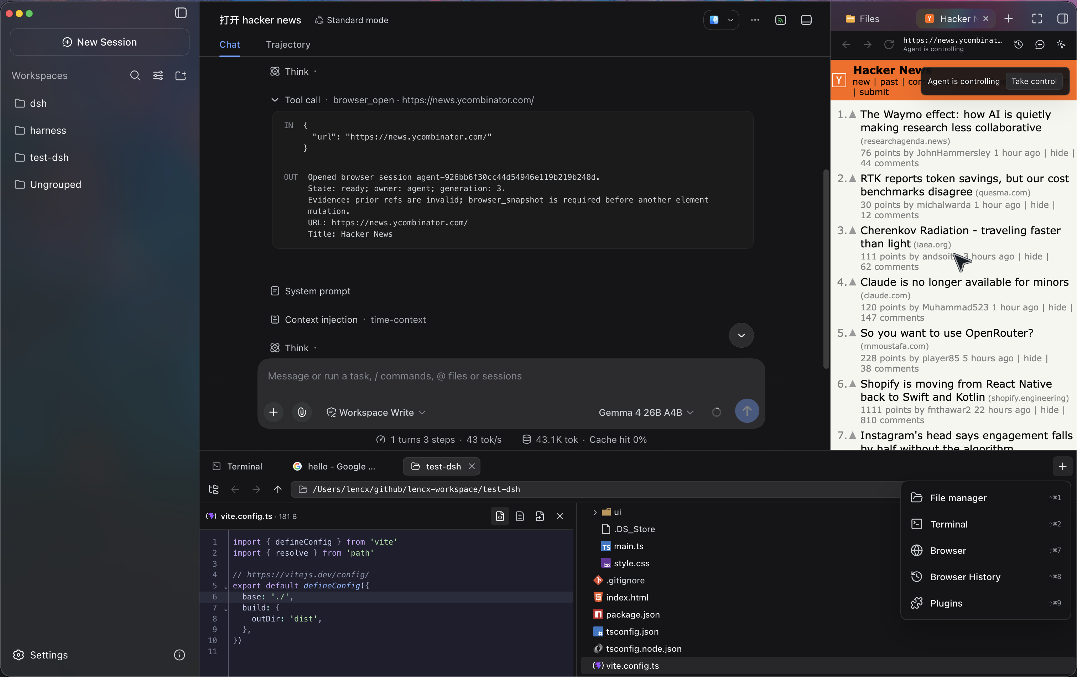Image resolution: width=1077 pixels, height=677 pixels.
Task: Click the Hacker News 'past' link
Action: point(889,82)
